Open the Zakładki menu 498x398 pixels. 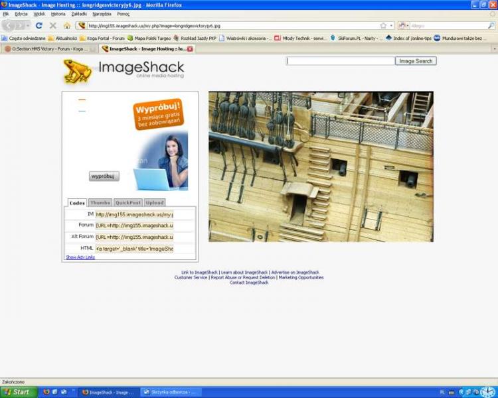coord(80,14)
